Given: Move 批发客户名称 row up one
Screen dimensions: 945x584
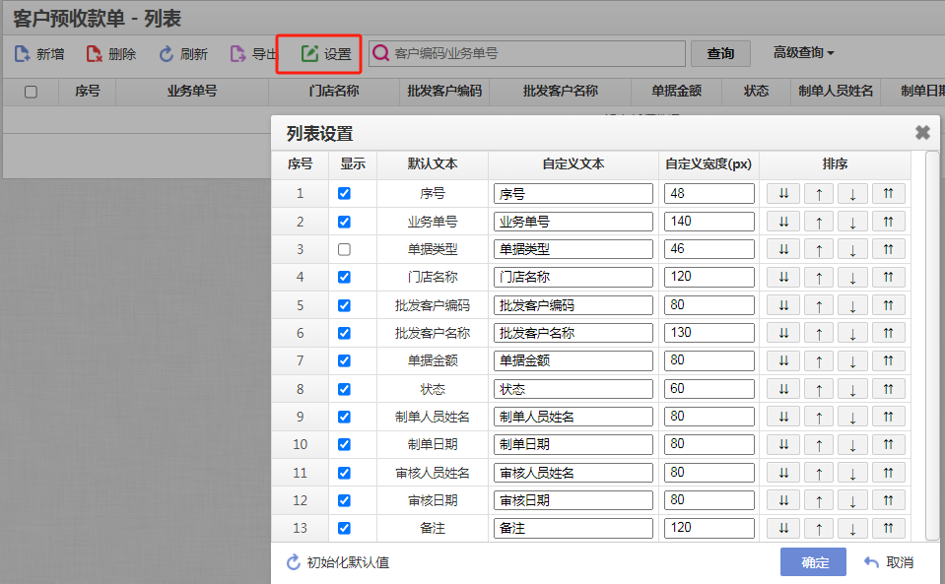Looking at the screenshot, I should pyautogui.click(x=818, y=333).
